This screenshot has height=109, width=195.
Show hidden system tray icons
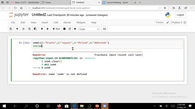[154, 106]
